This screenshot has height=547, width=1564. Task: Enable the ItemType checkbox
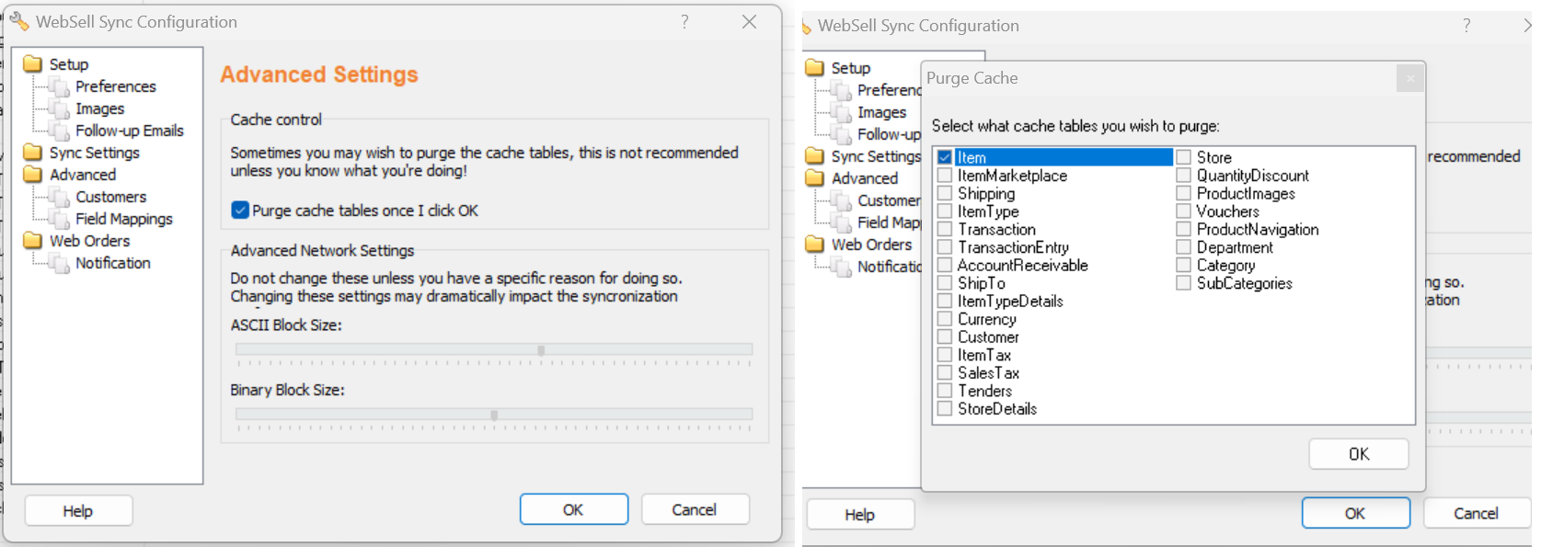[x=945, y=211]
